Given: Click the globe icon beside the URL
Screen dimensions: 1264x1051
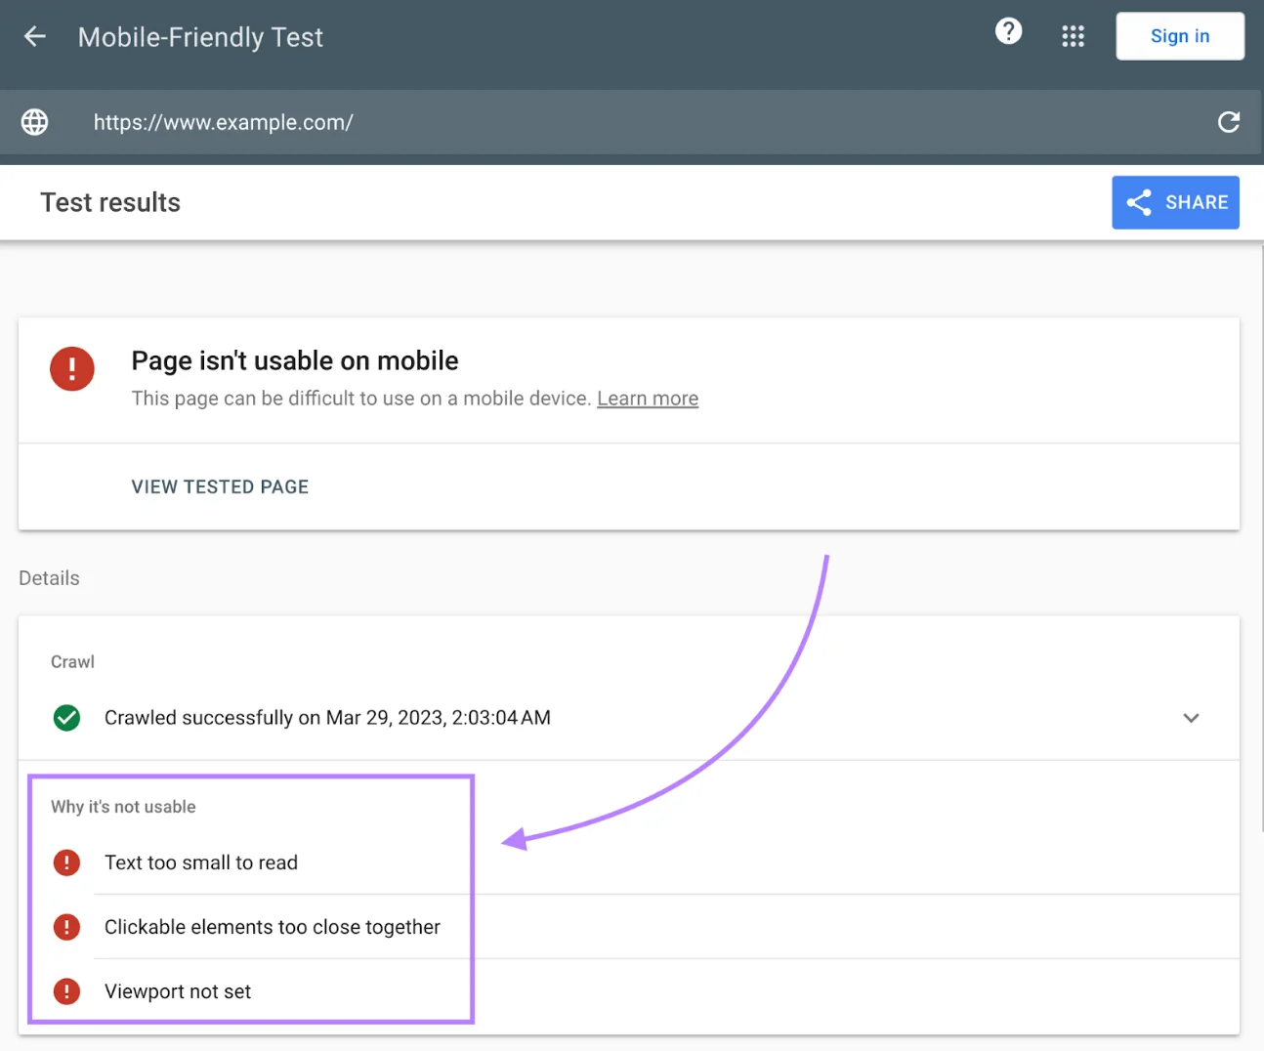Looking at the screenshot, I should 34,122.
